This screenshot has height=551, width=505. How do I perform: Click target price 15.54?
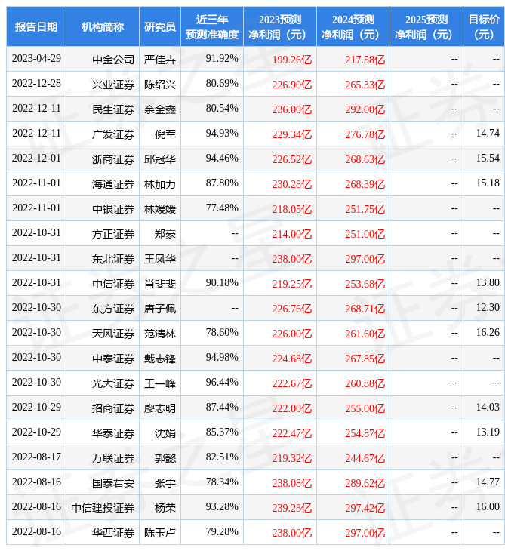(488, 159)
